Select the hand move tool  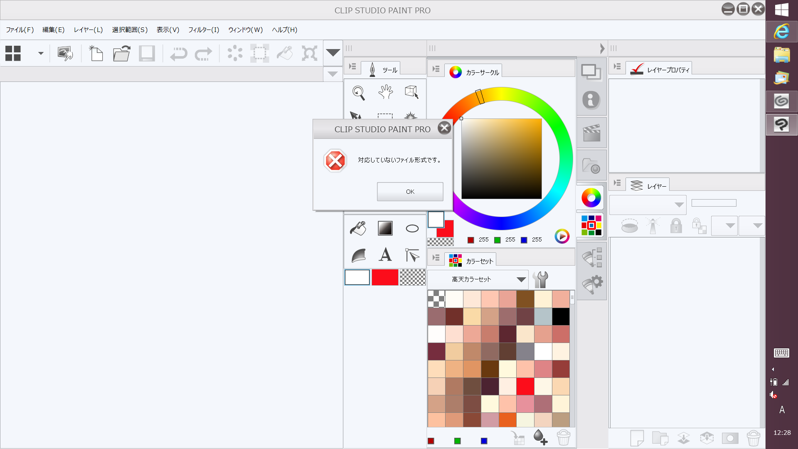point(385,92)
